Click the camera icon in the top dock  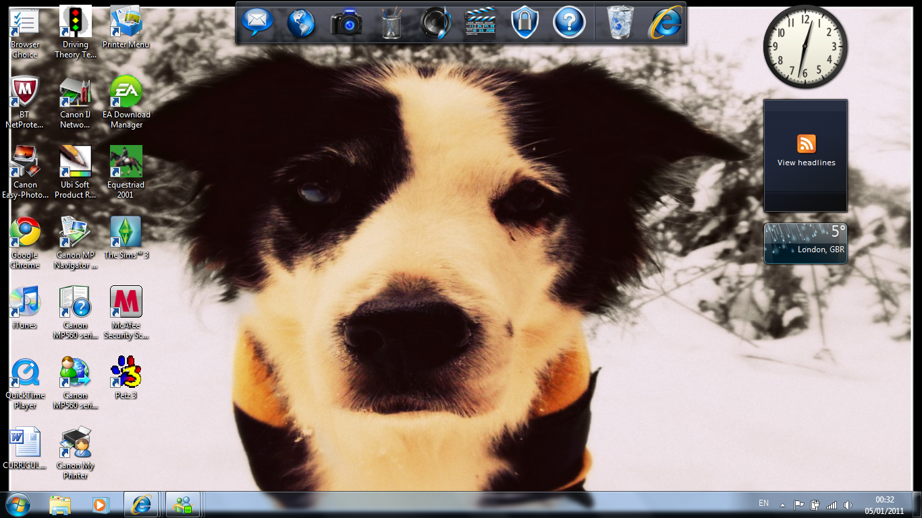point(346,24)
